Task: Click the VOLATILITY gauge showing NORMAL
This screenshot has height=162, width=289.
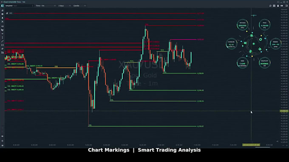Action: 264,63
